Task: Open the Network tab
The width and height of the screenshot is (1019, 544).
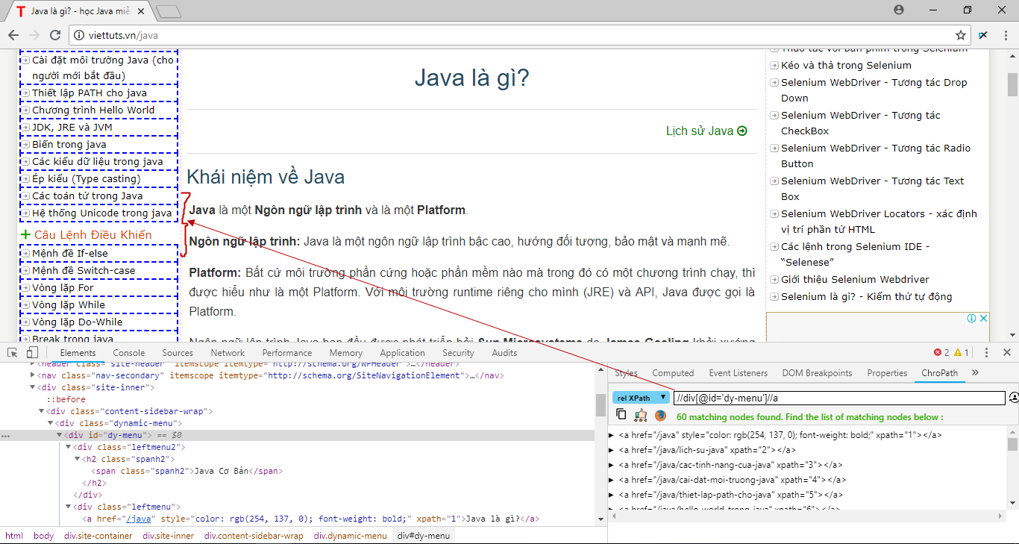Action: click(x=228, y=353)
